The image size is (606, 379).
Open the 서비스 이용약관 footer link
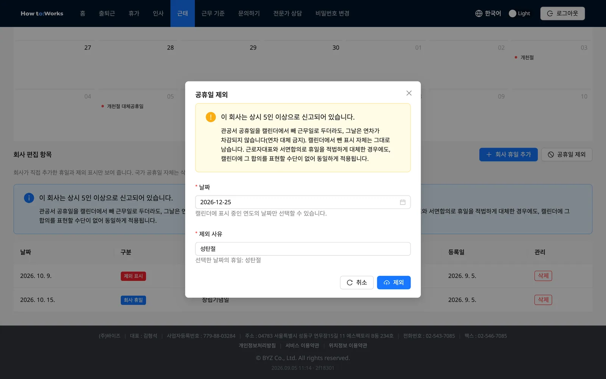pyautogui.click(x=302, y=346)
